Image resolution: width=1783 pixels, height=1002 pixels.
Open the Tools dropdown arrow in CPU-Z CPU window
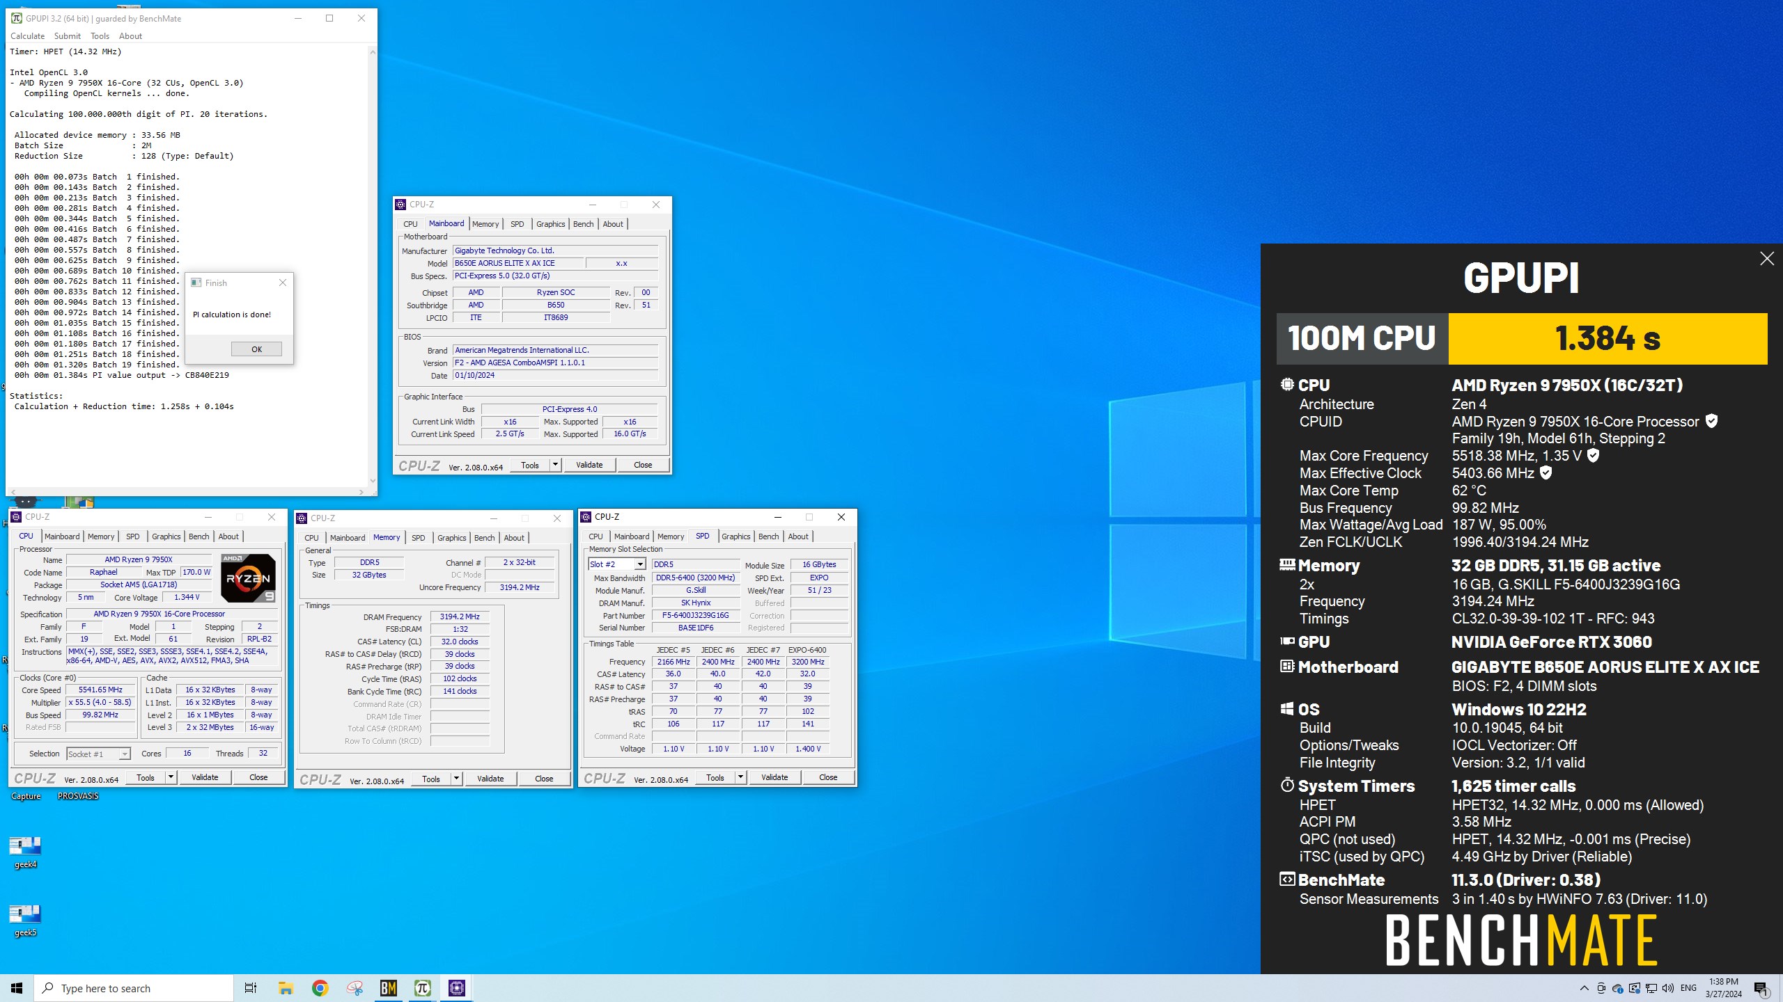[x=171, y=777]
